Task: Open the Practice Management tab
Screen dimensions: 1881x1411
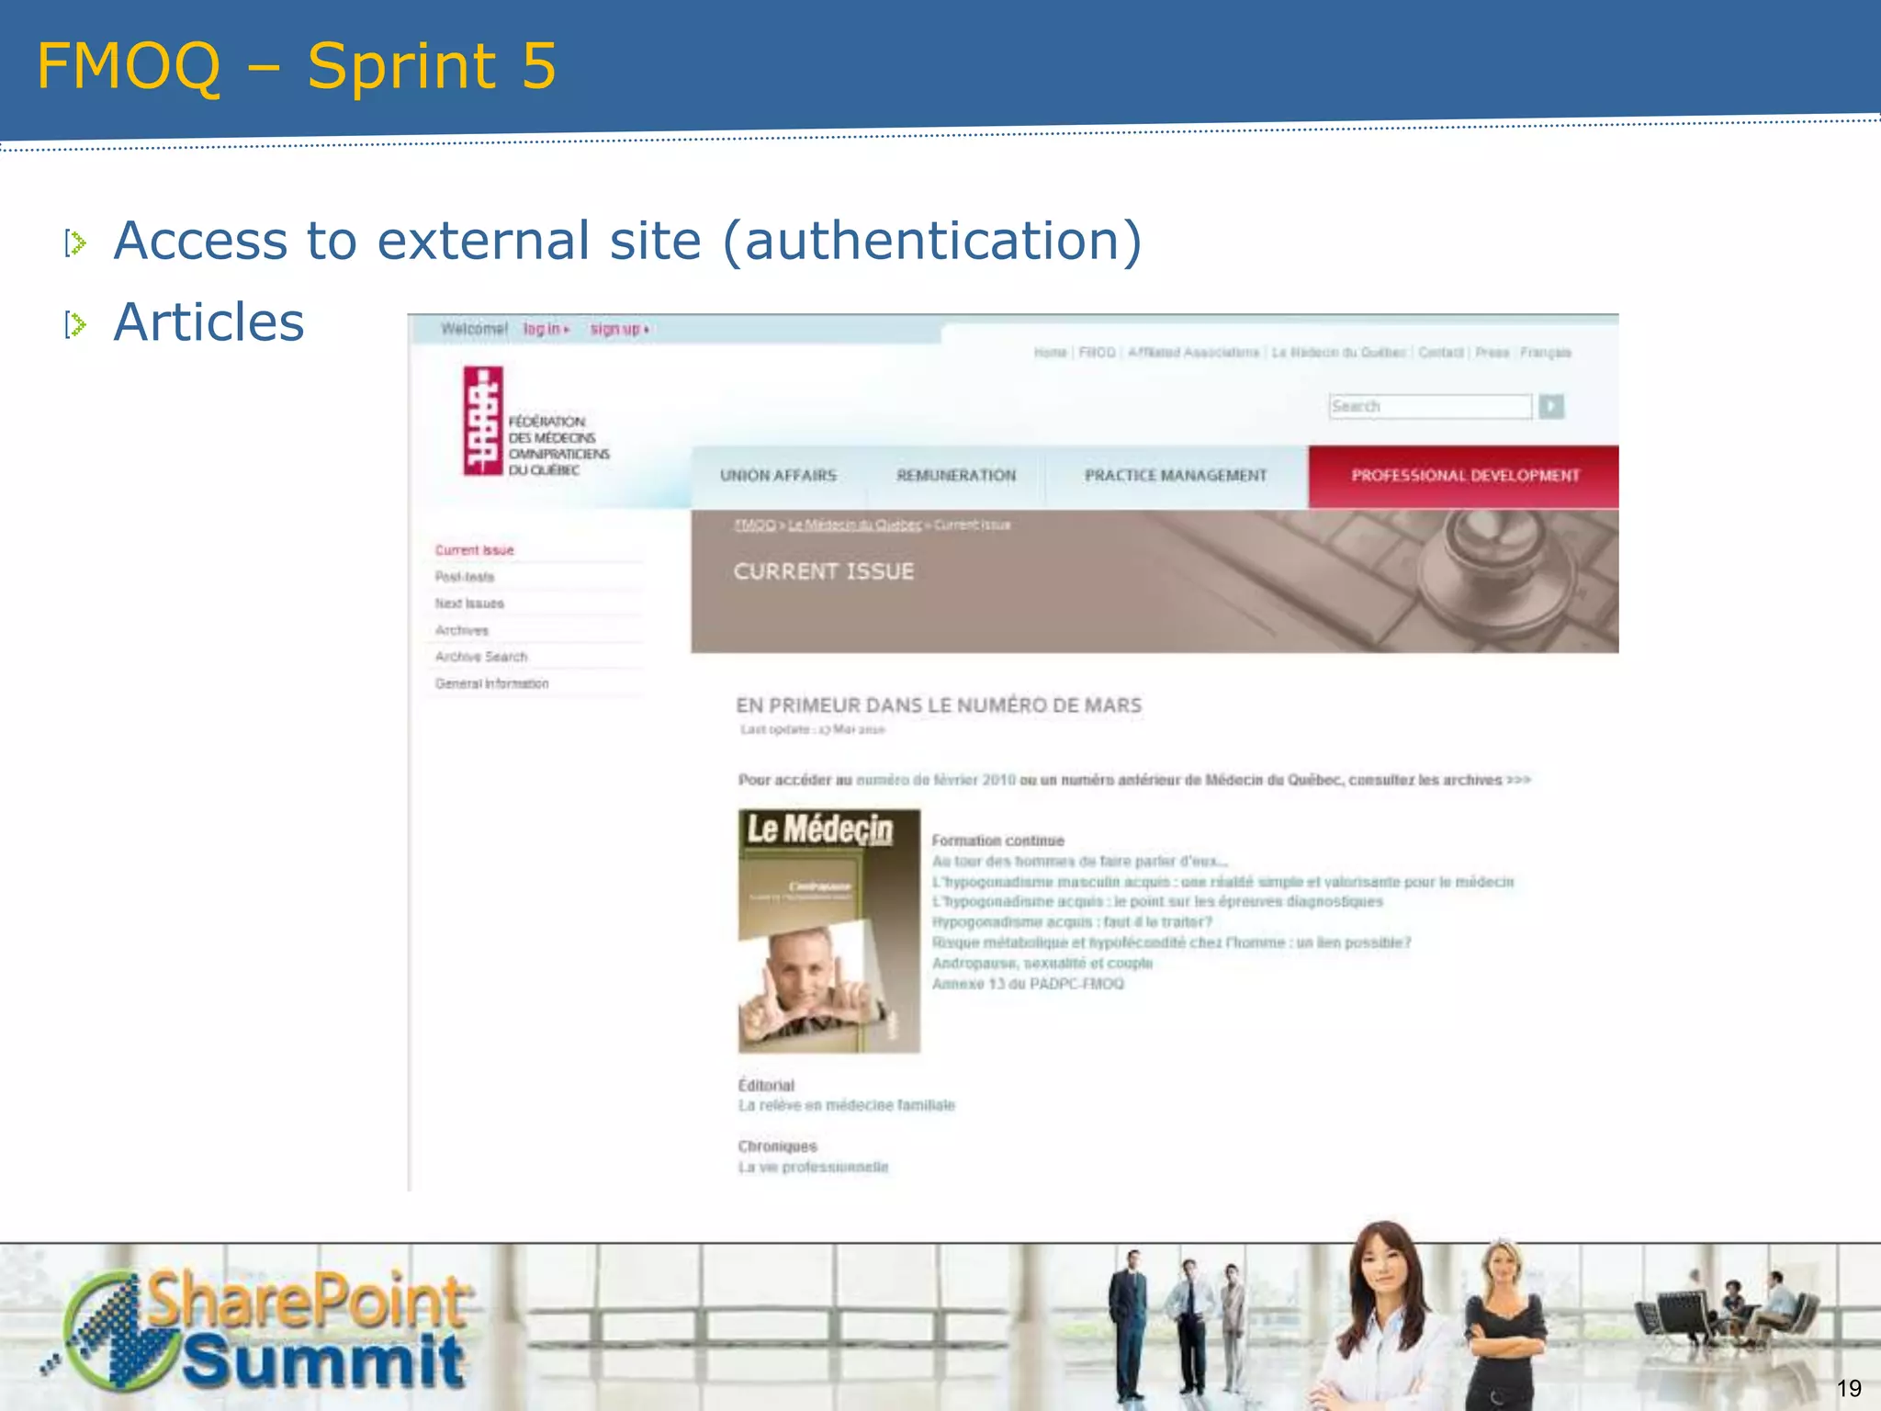Action: coord(1176,476)
